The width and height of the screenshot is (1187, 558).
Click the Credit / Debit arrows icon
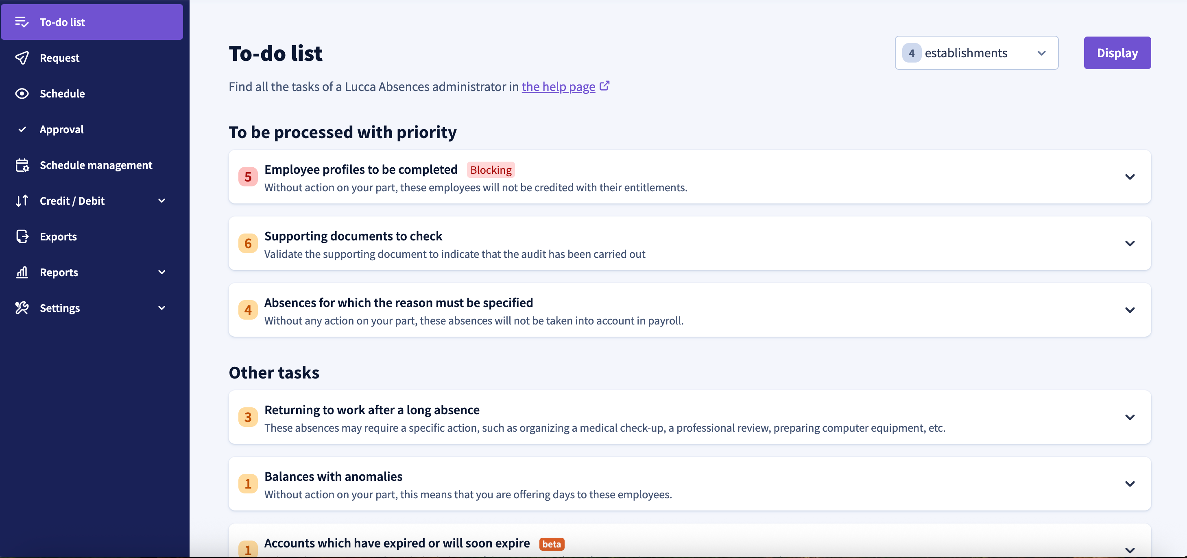(x=22, y=201)
